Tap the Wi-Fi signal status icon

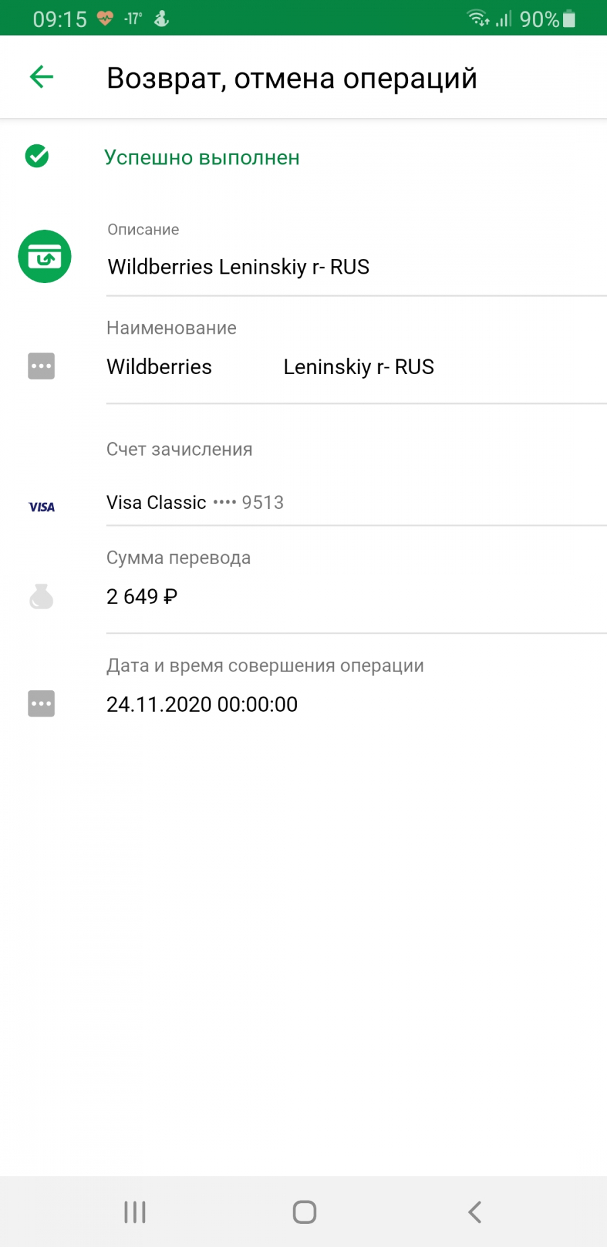click(478, 18)
